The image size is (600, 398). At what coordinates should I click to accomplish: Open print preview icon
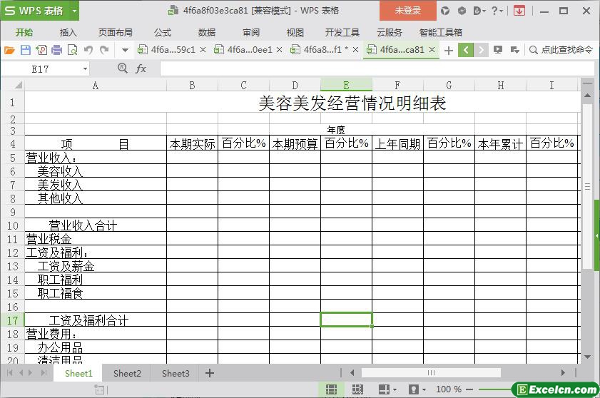[72, 50]
